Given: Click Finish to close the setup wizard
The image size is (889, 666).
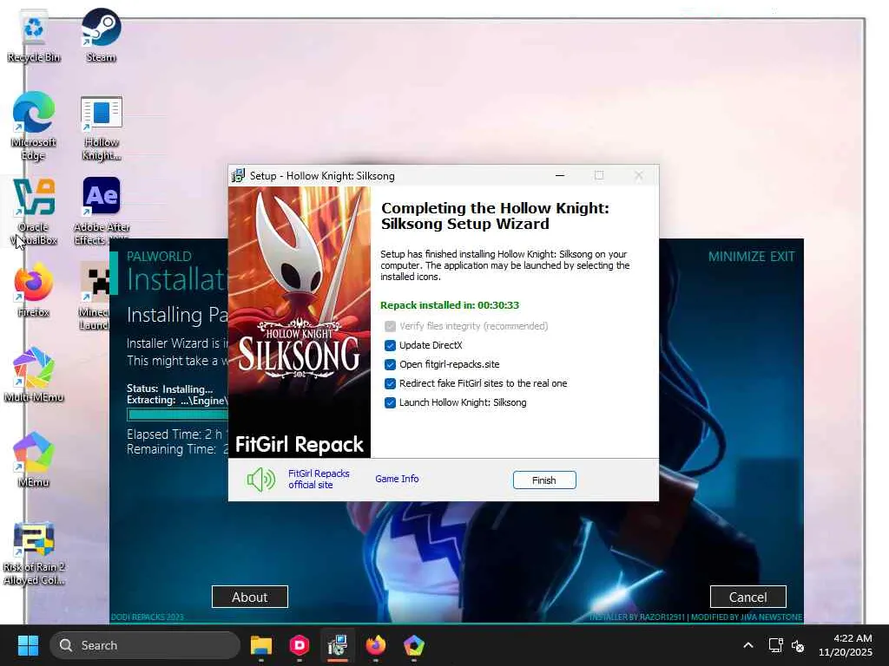Looking at the screenshot, I should coord(544,480).
